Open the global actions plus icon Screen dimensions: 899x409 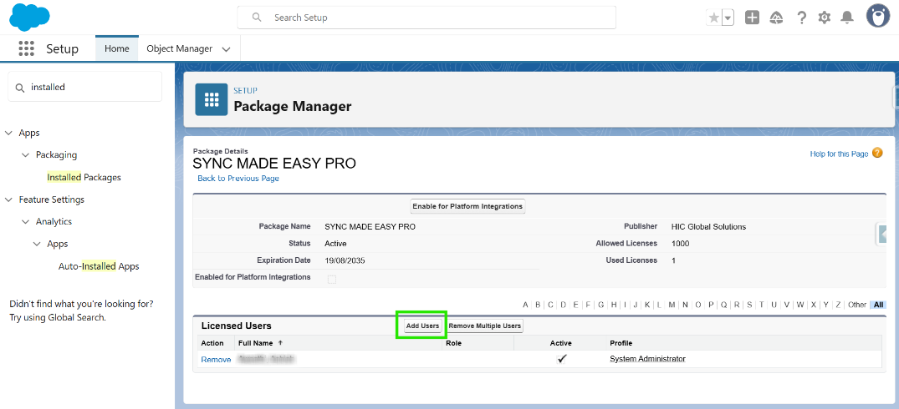(752, 18)
